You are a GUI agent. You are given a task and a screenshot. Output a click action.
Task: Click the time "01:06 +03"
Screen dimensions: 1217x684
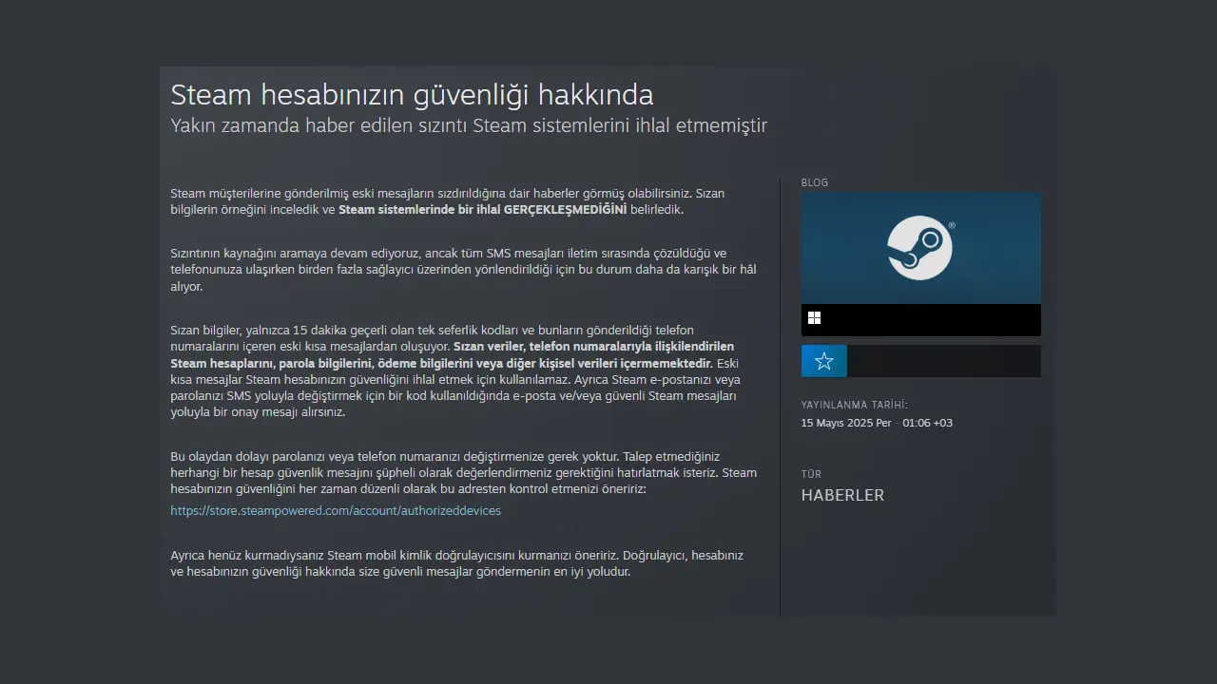click(927, 423)
